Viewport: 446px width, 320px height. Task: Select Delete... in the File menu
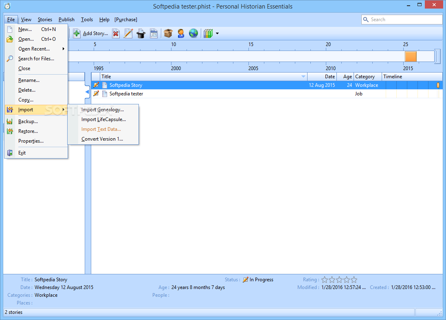(36, 90)
